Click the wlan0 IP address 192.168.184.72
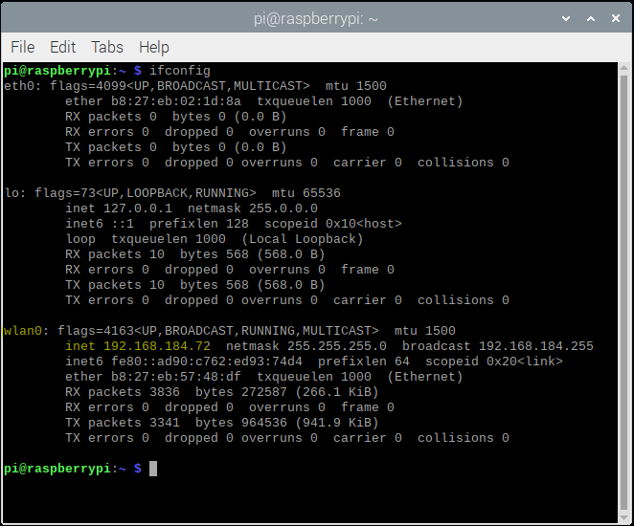Viewport: 634px width, 526px height. click(x=157, y=346)
